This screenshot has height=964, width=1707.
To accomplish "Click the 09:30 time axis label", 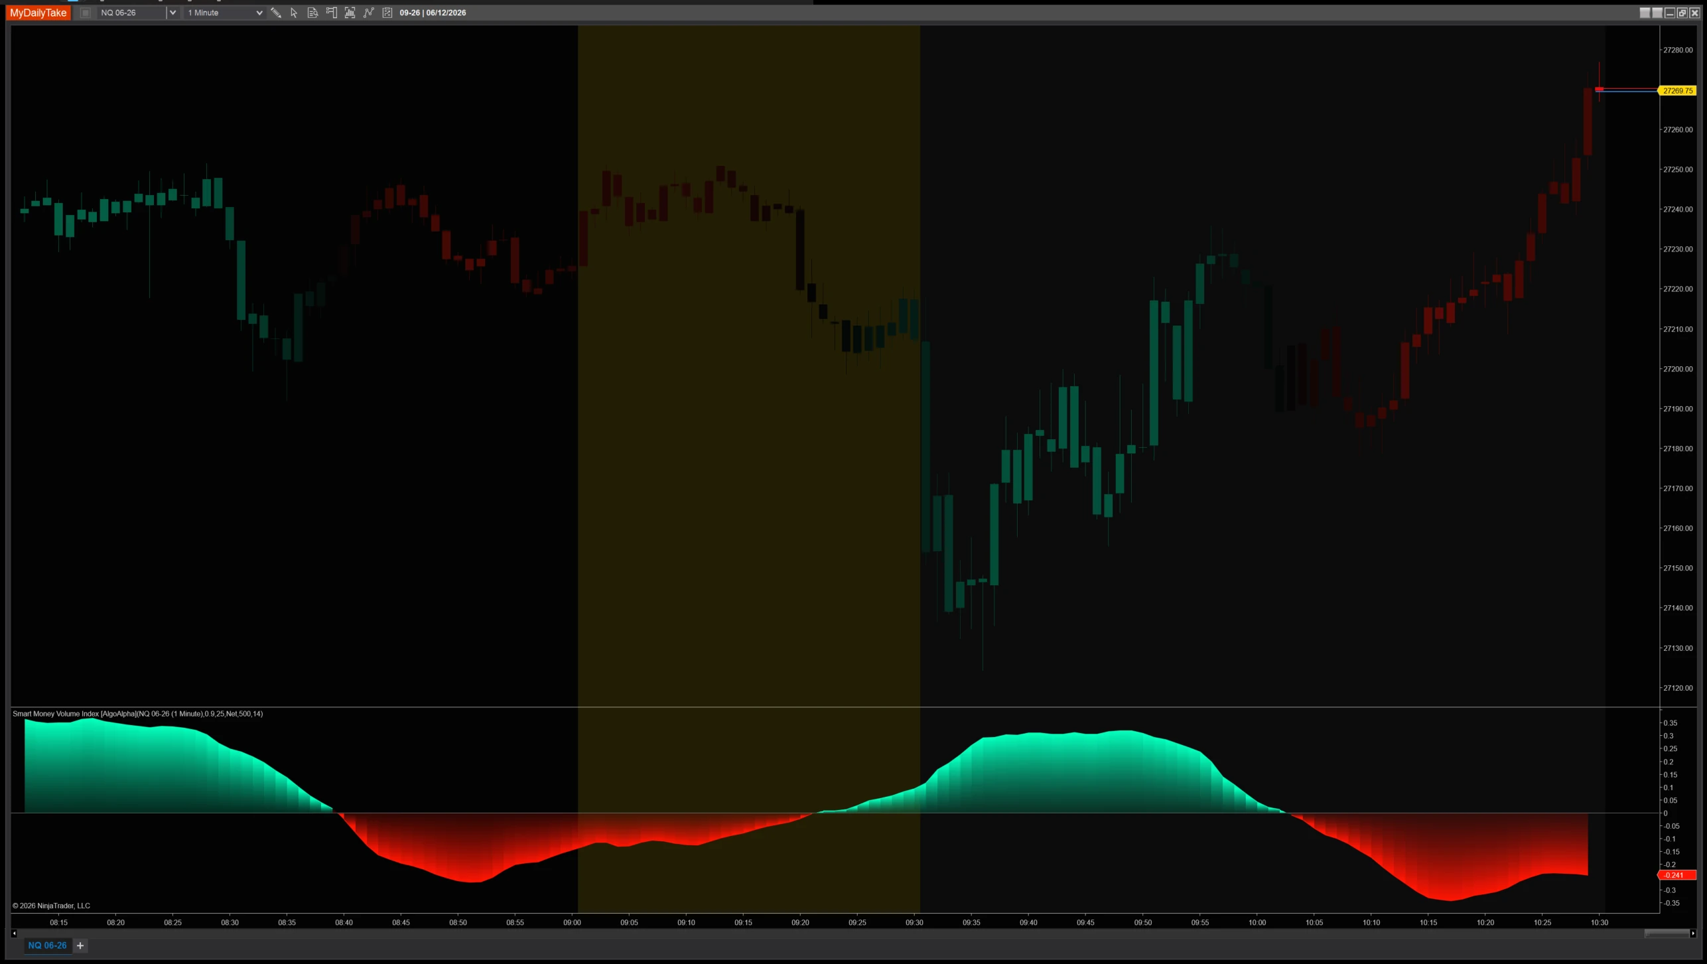I will (x=914, y=922).
